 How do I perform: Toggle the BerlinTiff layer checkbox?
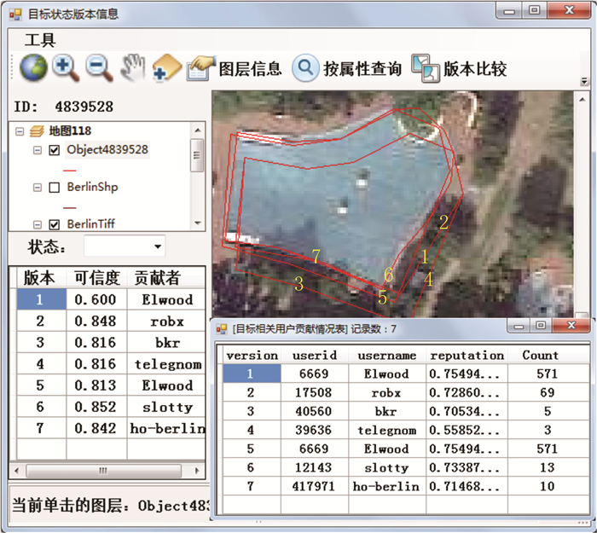[55, 224]
